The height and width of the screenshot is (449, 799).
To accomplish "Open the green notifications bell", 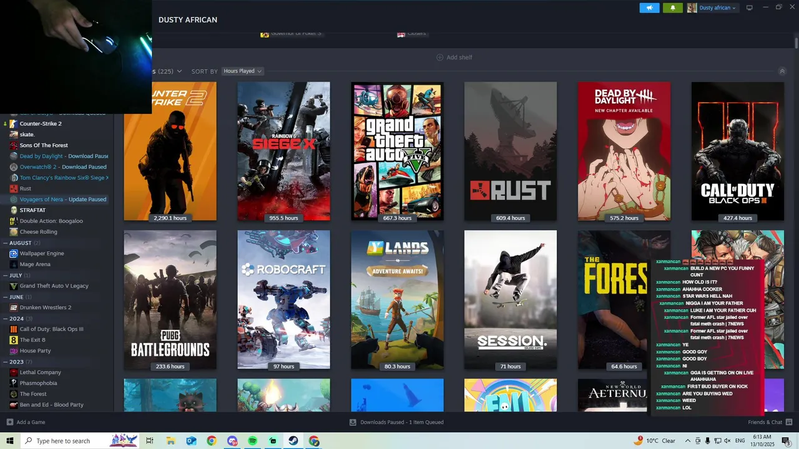I will point(673,7).
